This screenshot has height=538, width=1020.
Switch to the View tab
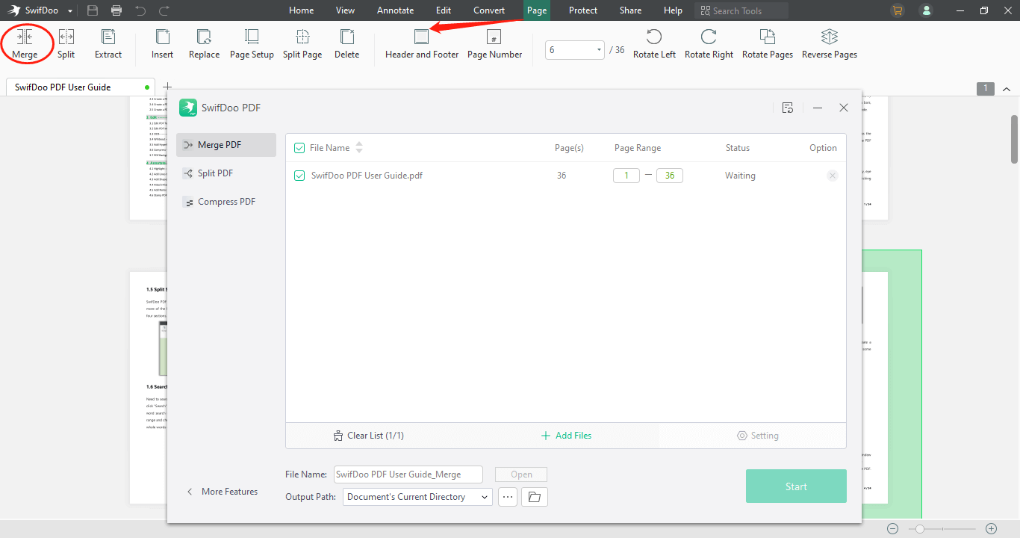pyautogui.click(x=346, y=10)
